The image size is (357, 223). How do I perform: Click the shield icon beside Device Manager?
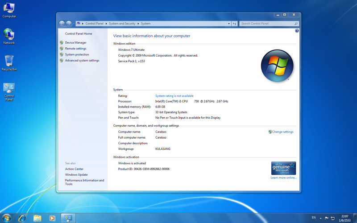62,42
